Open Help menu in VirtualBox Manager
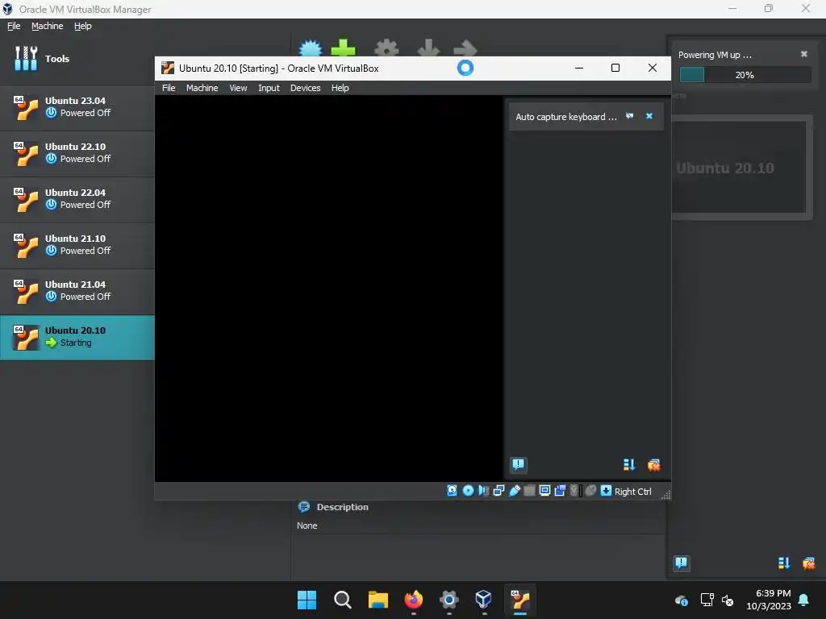Screen dimensions: 826x619 [83, 26]
